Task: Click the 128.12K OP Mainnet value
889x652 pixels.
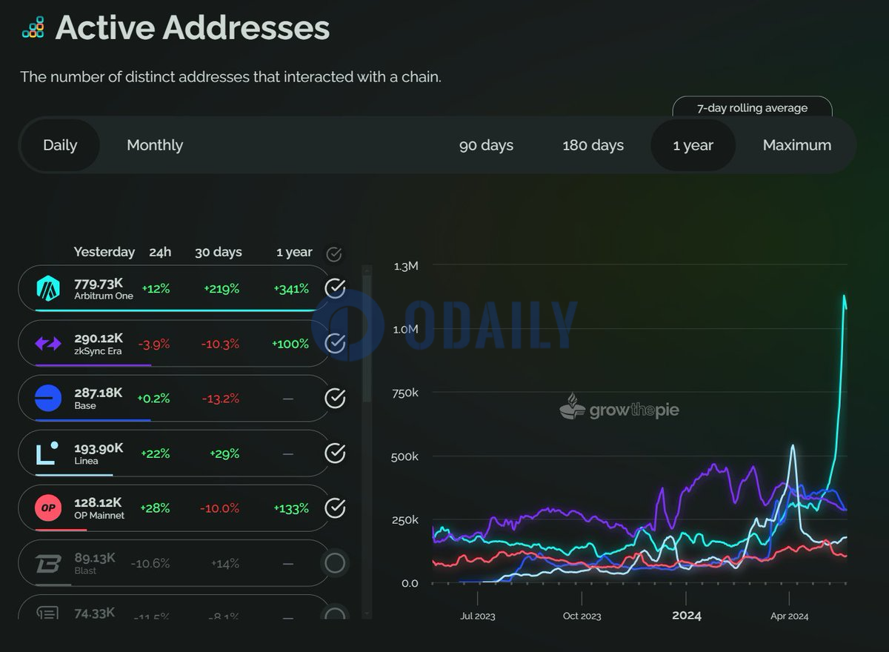Action: pyautogui.click(x=99, y=502)
